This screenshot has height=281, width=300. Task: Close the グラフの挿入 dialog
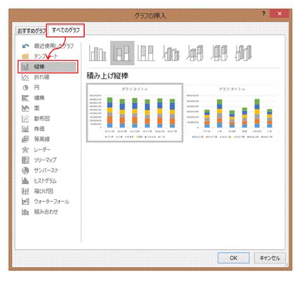pos(280,14)
